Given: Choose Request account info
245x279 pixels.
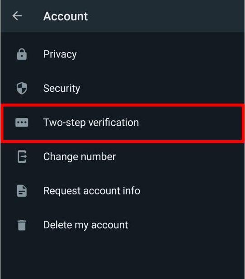Looking at the screenshot, I should coord(122,191).
